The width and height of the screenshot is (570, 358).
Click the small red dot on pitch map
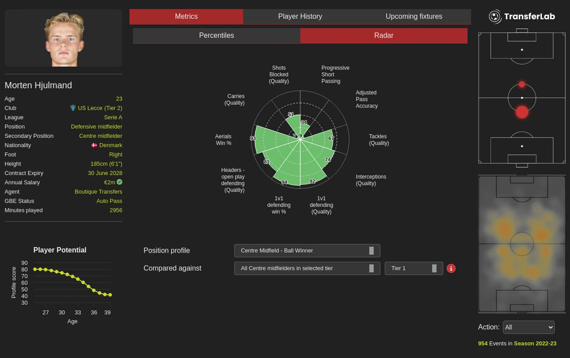tap(522, 84)
